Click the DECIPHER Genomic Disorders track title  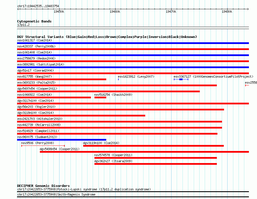tap(43, 186)
